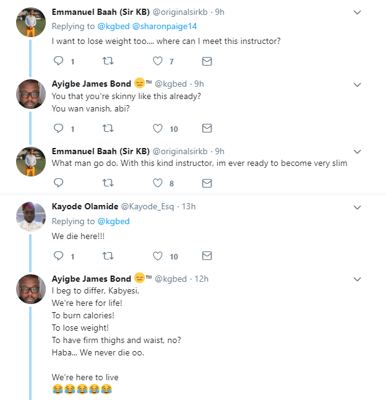Viewport: 386px width, 400px height.
Task: Send 'You wan vanish' tweet via direct message
Action: point(207,129)
